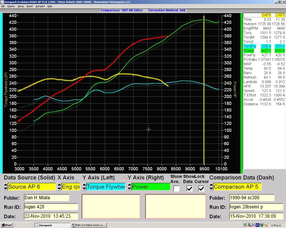The height and width of the screenshot is (228, 286).
Task: Click the Power HP right axis label
Action: coord(235,89)
